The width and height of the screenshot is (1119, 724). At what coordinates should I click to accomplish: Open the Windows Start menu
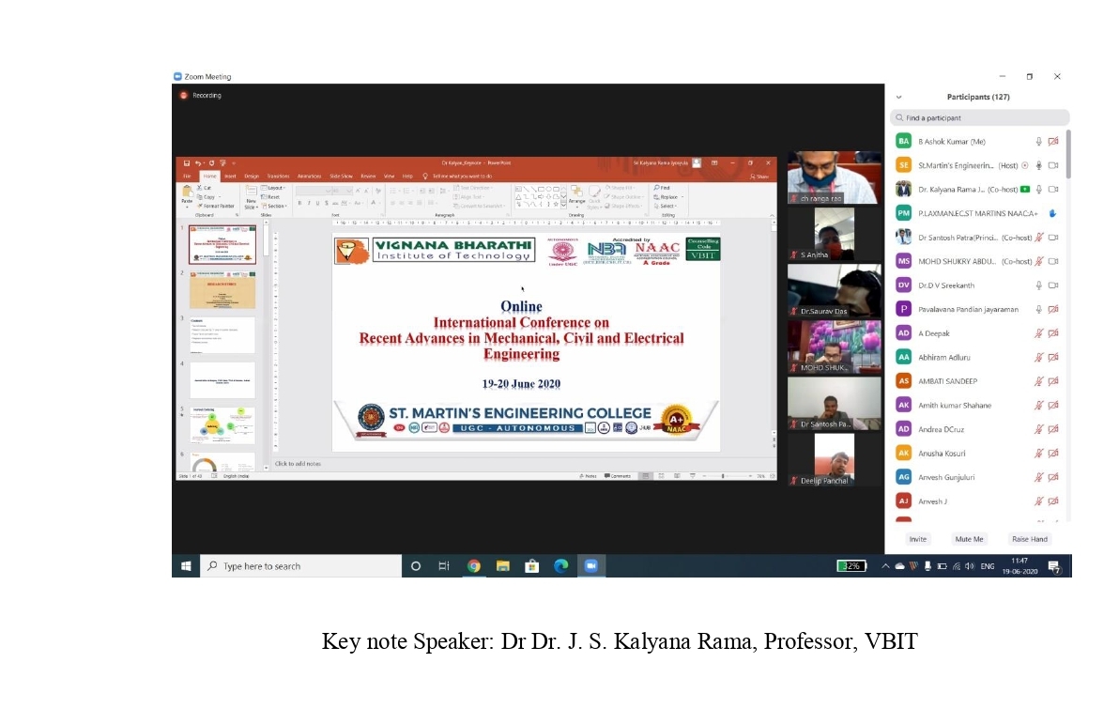pos(186,566)
